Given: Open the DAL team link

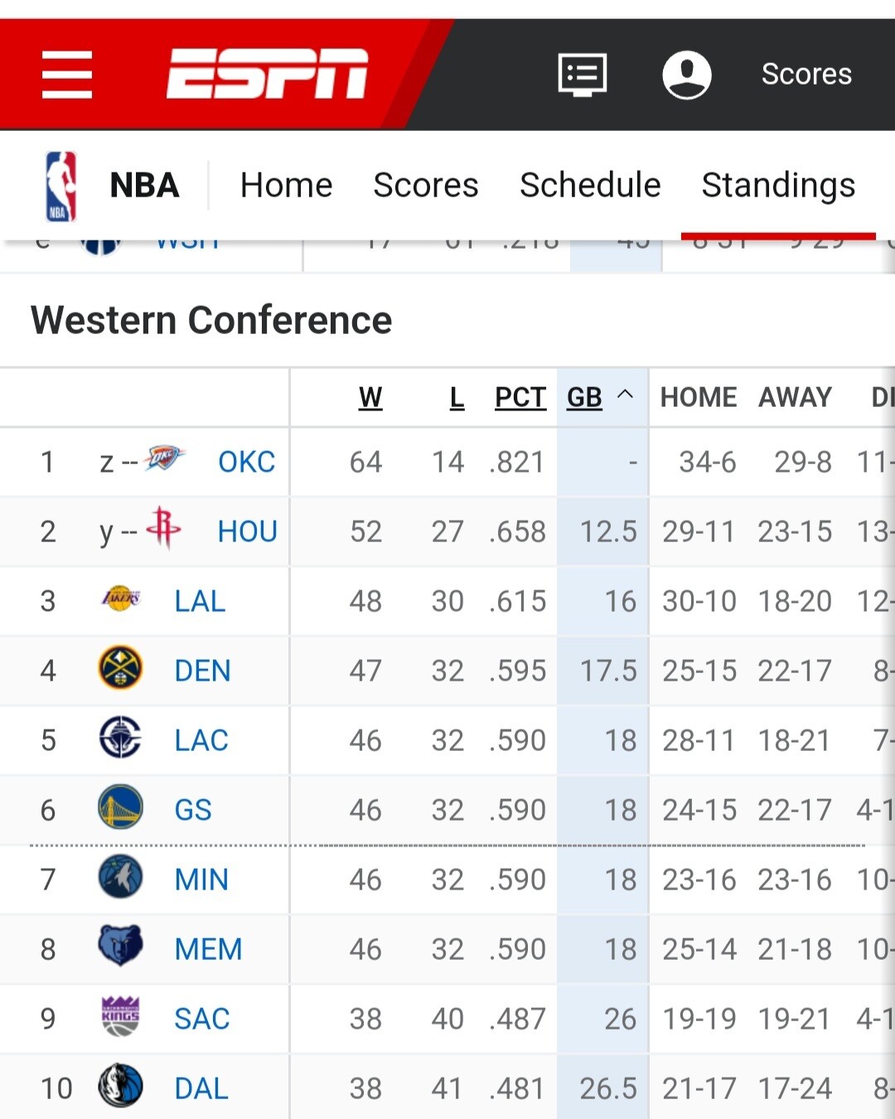Looking at the screenshot, I should (201, 1088).
